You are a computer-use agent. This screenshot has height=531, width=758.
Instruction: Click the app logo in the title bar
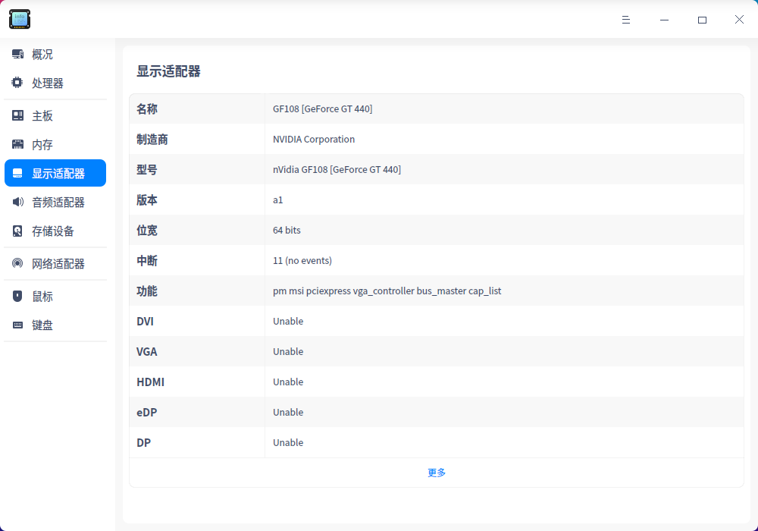[x=19, y=19]
